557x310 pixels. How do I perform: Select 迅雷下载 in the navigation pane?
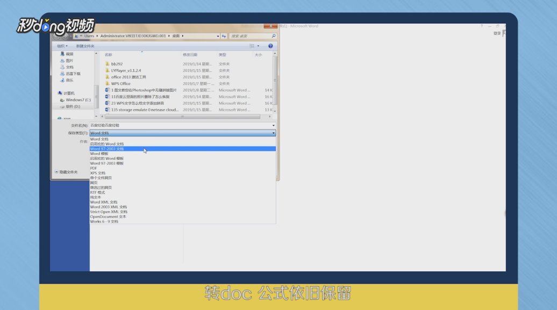pos(70,74)
